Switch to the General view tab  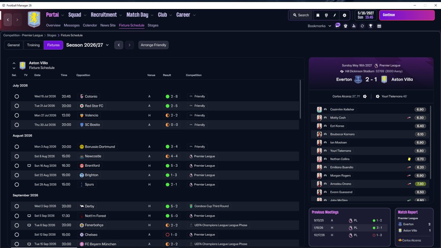click(14, 45)
